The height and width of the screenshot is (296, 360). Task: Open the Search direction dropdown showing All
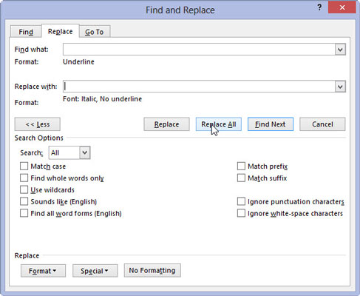(69, 152)
